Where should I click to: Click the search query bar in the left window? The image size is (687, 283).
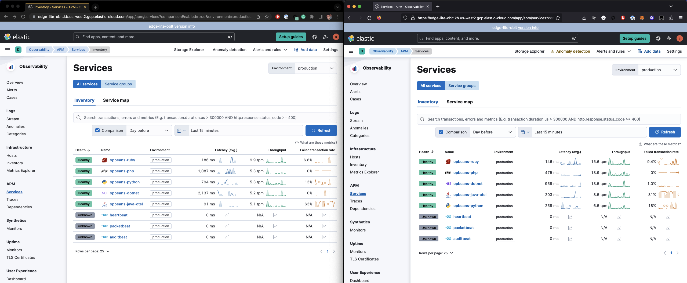(x=205, y=118)
